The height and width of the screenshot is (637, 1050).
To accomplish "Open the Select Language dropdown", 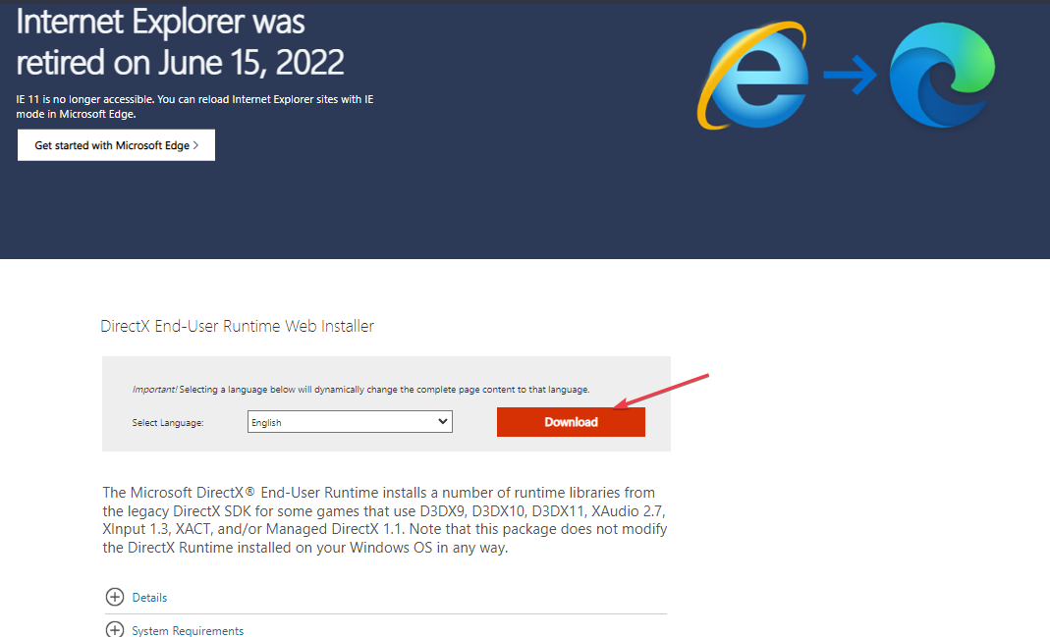I will (x=350, y=421).
